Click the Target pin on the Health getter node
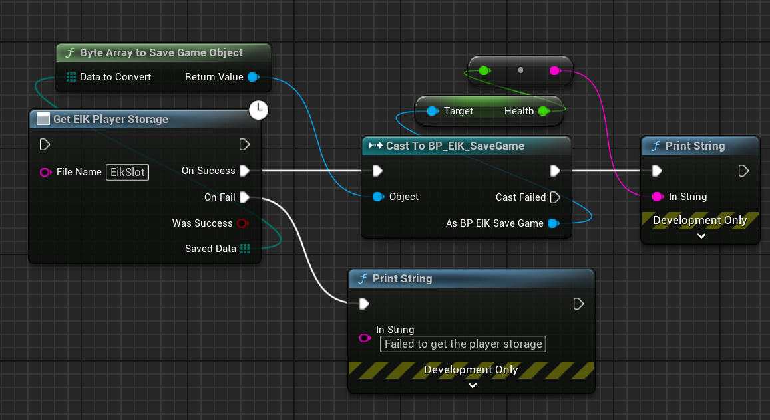This screenshot has height=420, width=770. (x=432, y=111)
